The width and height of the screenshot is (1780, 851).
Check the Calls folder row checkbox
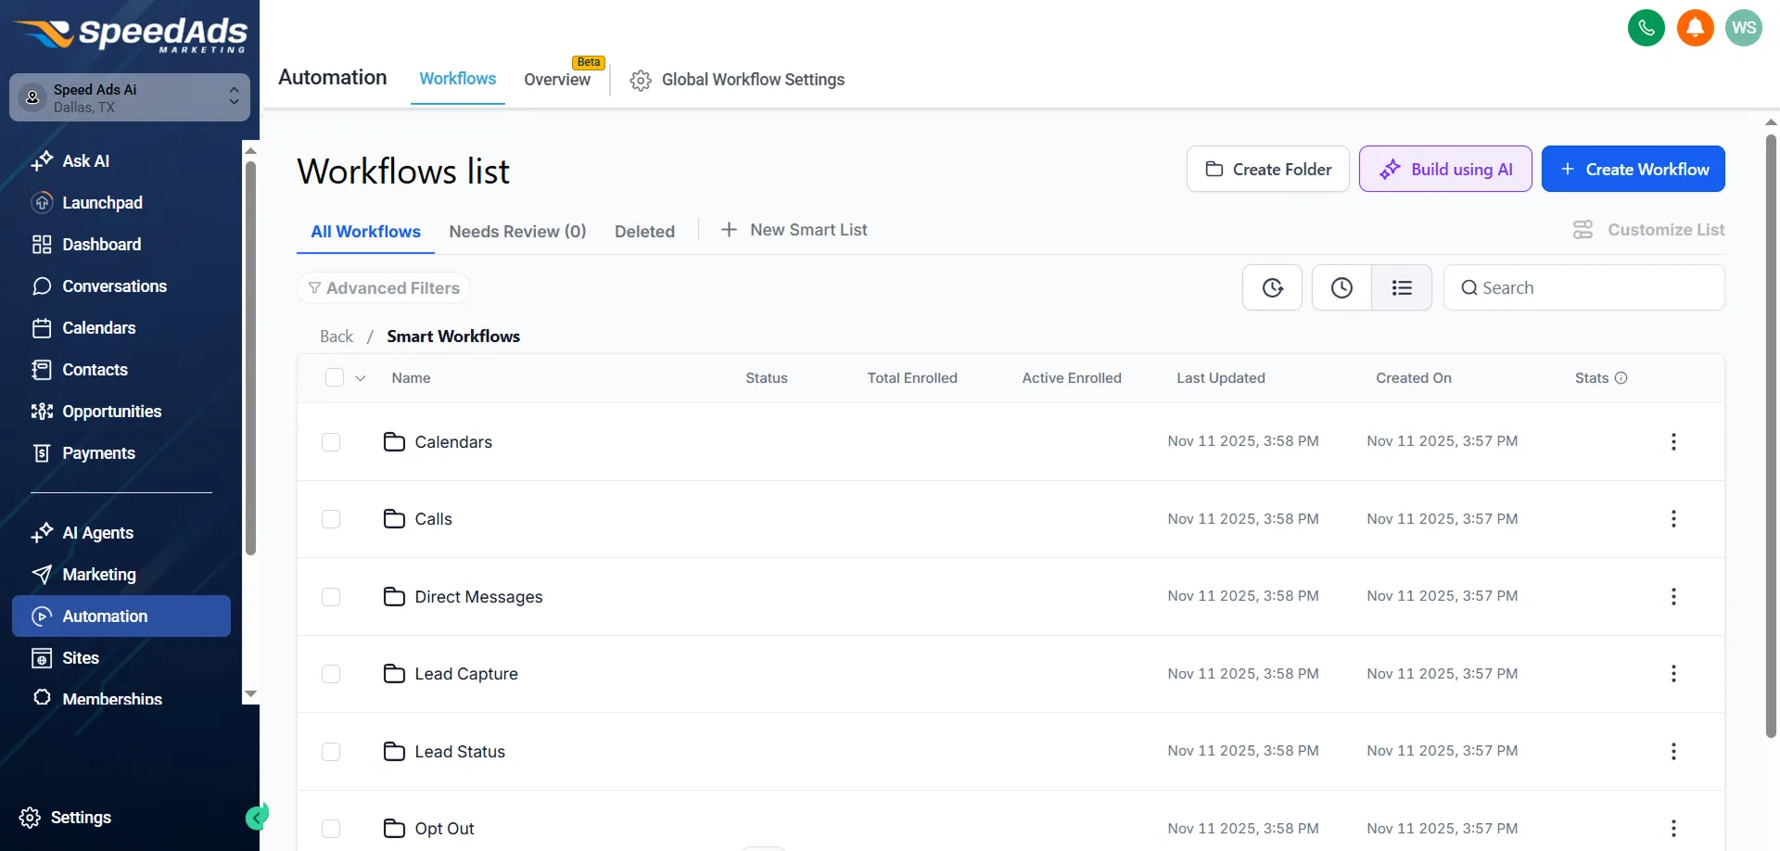click(331, 519)
